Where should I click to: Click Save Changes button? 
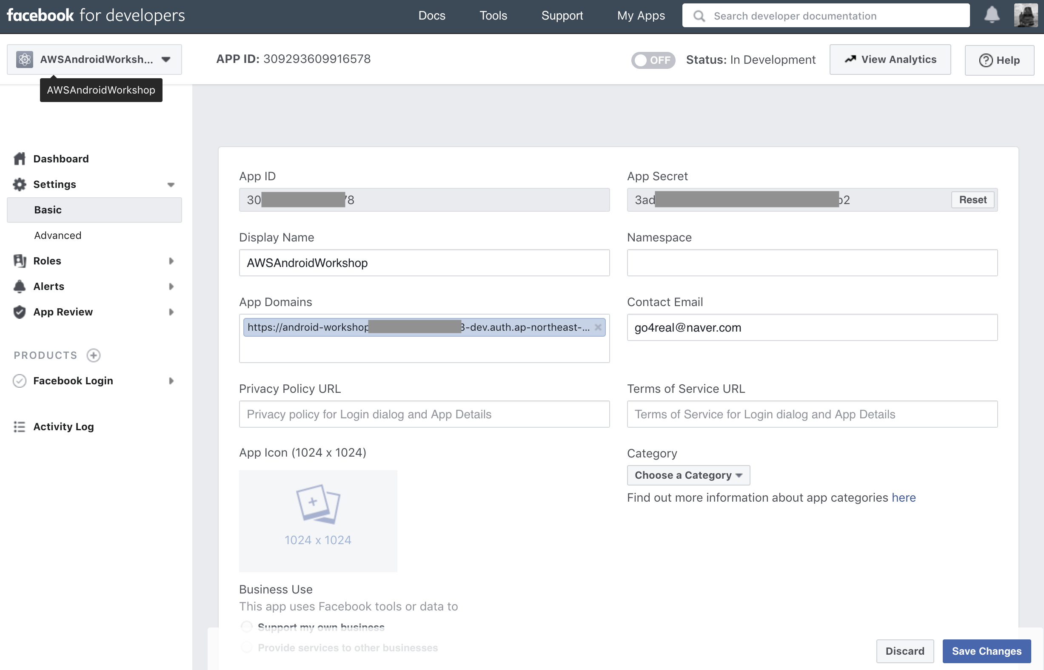pyautogui.click(x=987, y=651)
